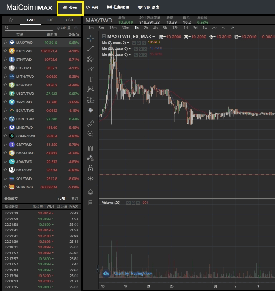The height and width of the screenshot is (291, 275).
Task: Click the MaiCoin MAX logo
Action: [x=29, y=7]
